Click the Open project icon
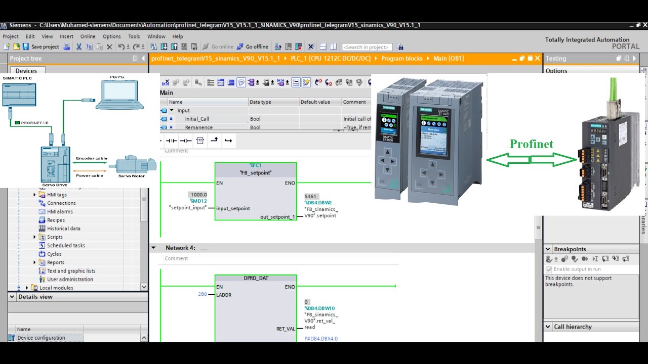Image resolution: width=648 pixels, height=364 pixels. (x=16, y=47)
